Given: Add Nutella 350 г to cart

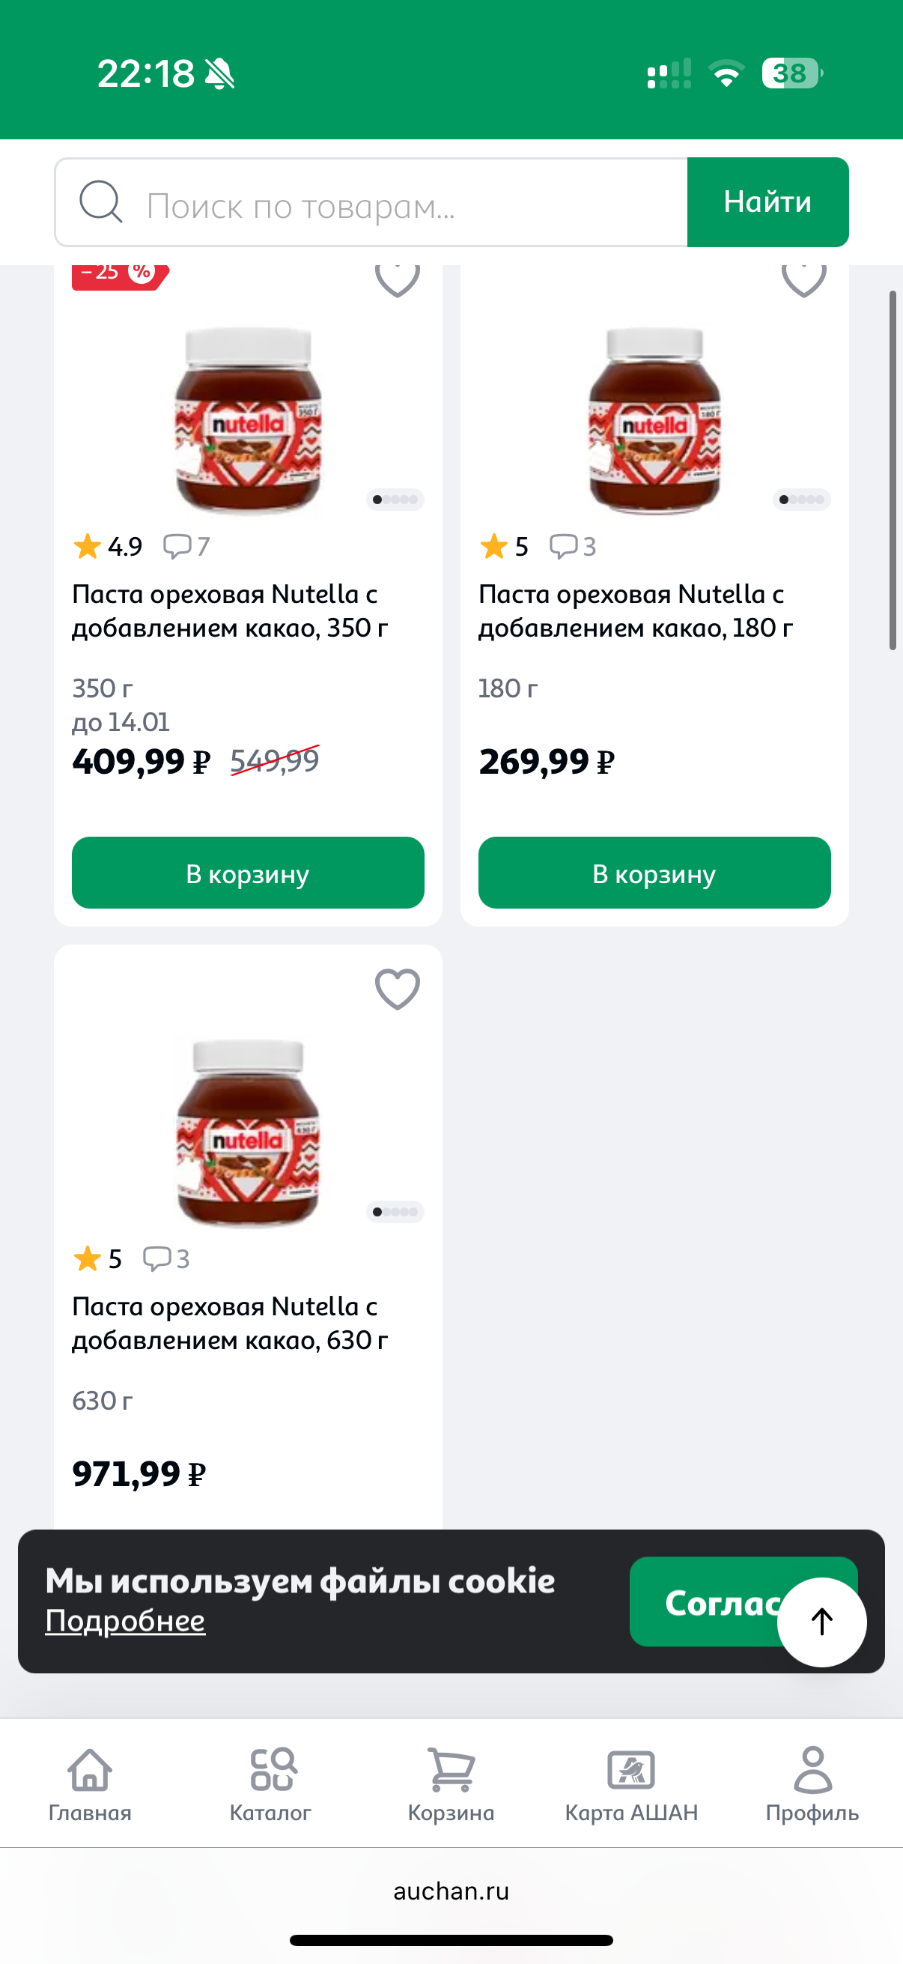Looking at the screenshot, I should 248,873.
